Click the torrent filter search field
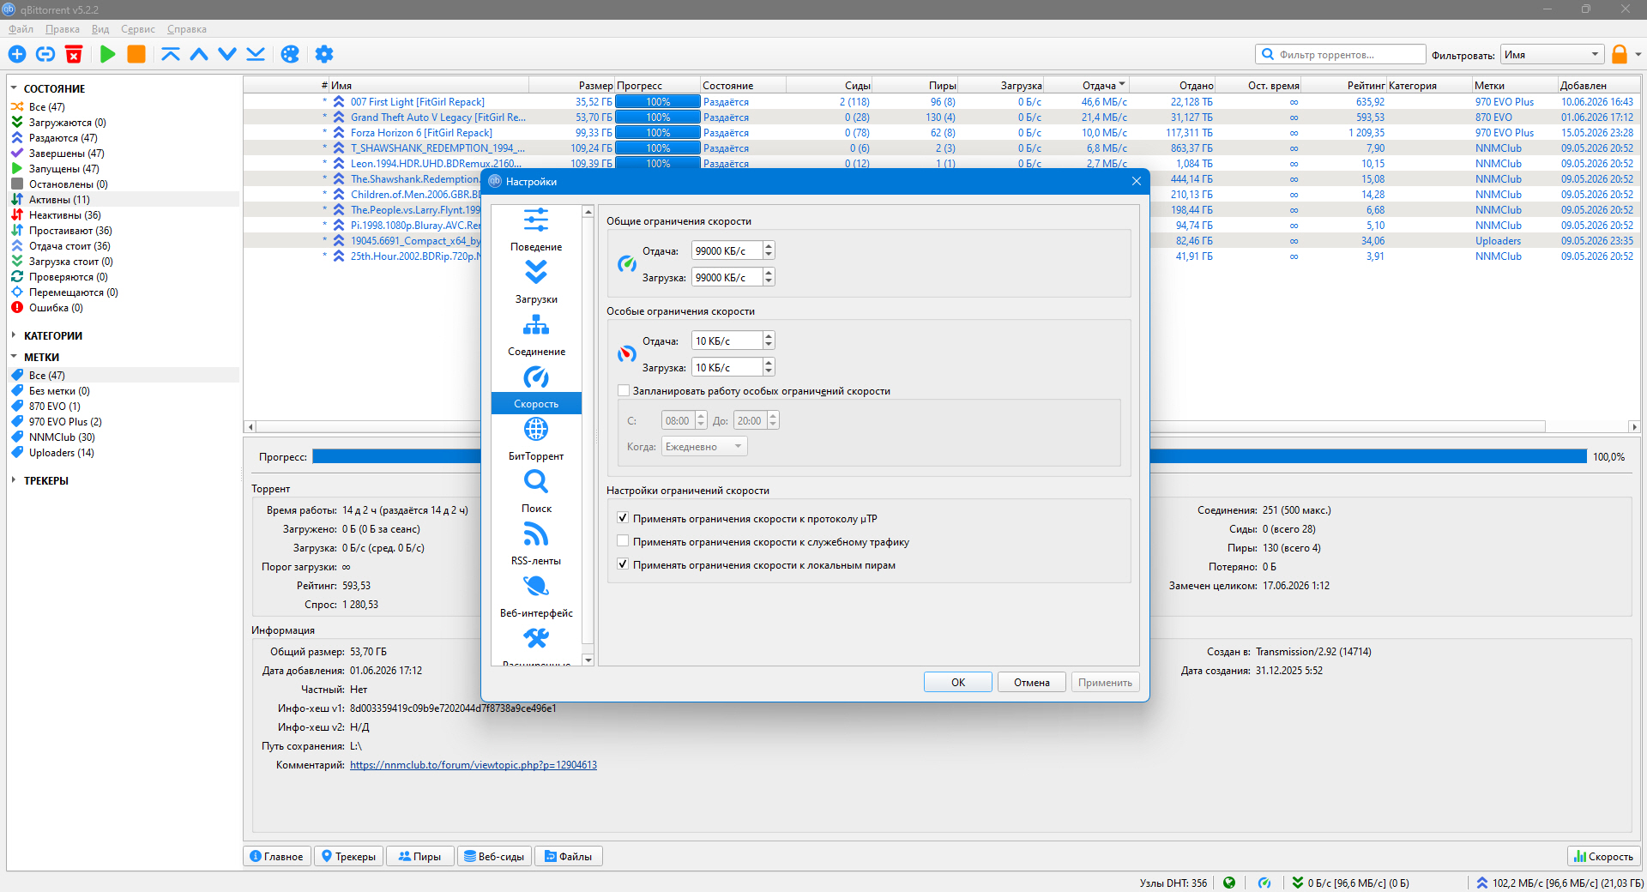Image resolution: width=1647 pixels, height=892 pixels. [1341, 55]
